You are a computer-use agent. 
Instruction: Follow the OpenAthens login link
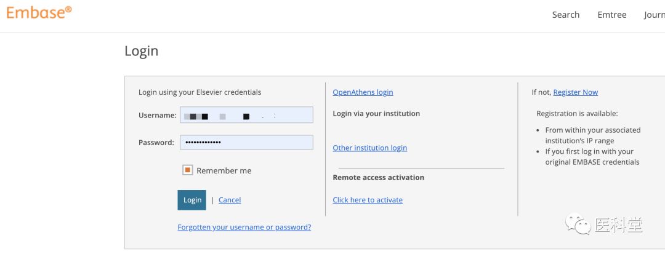(x=363, y=92)
